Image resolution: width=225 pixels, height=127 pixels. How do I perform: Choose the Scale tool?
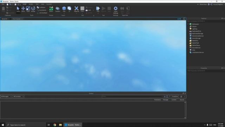[x=28, y=9]
